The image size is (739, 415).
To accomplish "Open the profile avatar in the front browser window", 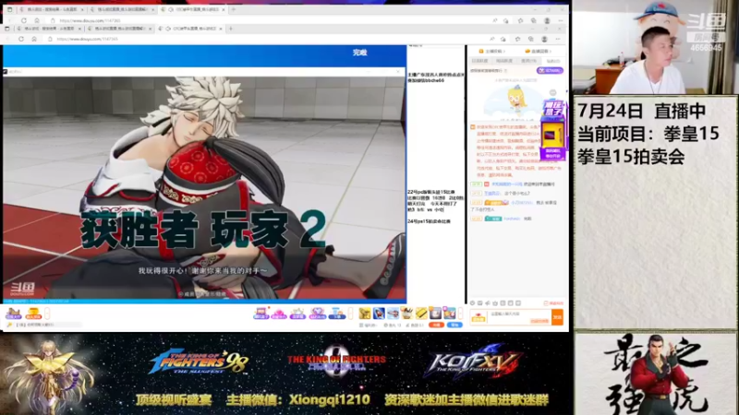I will tap(544, 39).
